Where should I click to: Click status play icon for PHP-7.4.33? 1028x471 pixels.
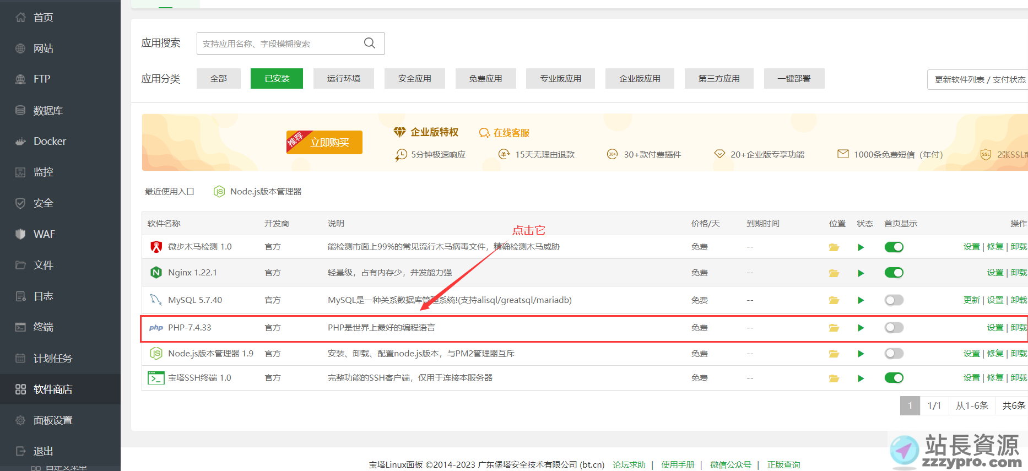[x=861, y=328]
